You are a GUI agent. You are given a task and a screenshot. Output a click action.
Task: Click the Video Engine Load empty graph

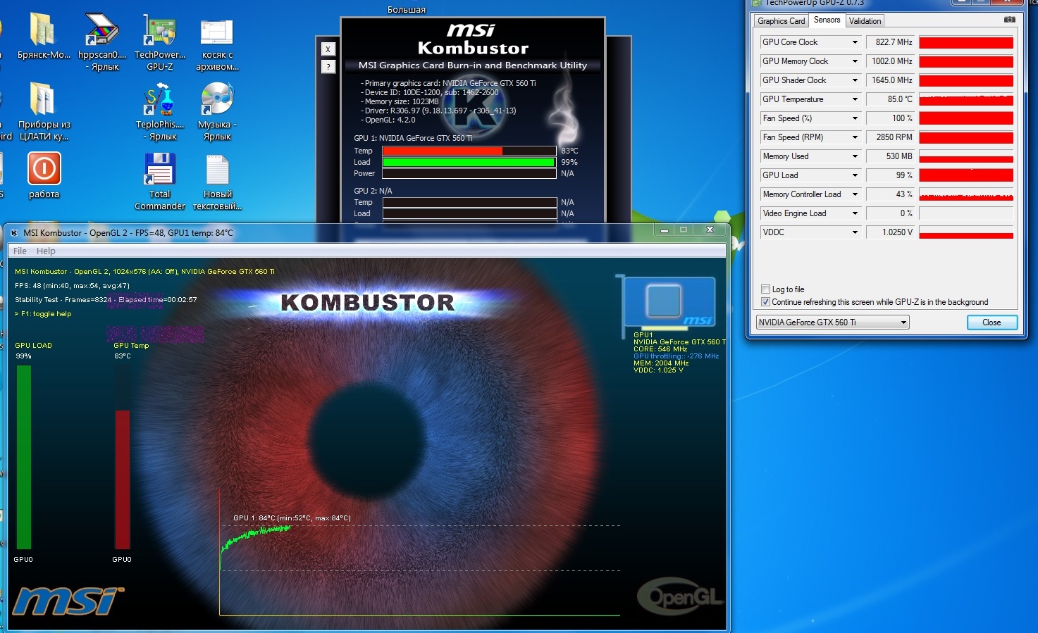point(966,213)
